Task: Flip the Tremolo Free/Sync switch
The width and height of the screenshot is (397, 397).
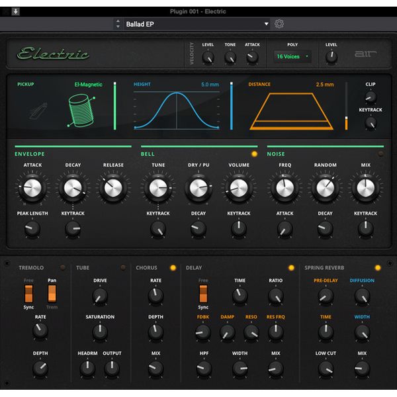Action: 28,294
